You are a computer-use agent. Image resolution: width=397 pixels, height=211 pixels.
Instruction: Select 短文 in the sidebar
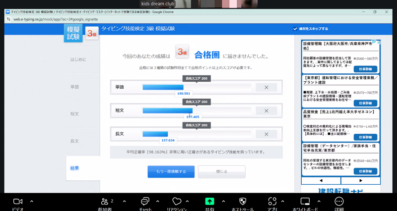(x=75, y=114)
